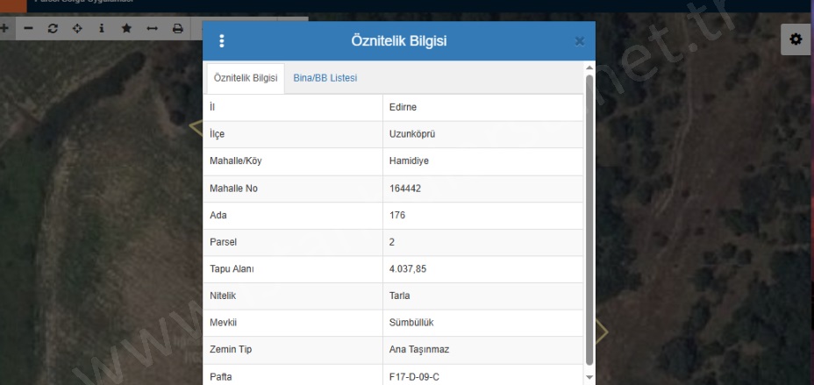Click the scrollbar down arrow
The image size is (814, 385).
click(589, 378)
